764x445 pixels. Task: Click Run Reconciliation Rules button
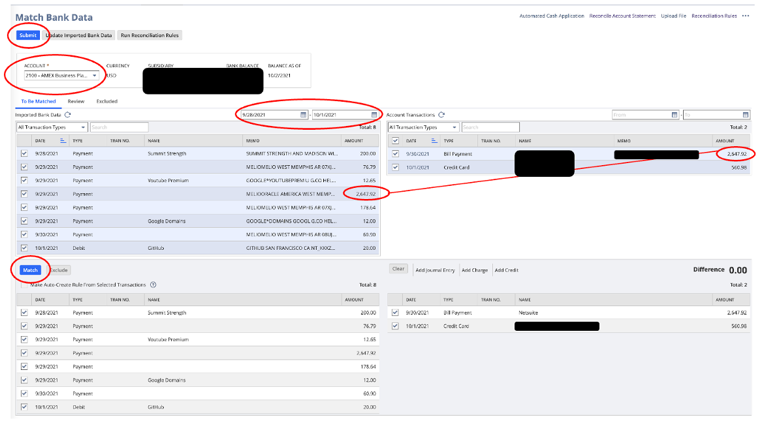(x=150, y=35)
